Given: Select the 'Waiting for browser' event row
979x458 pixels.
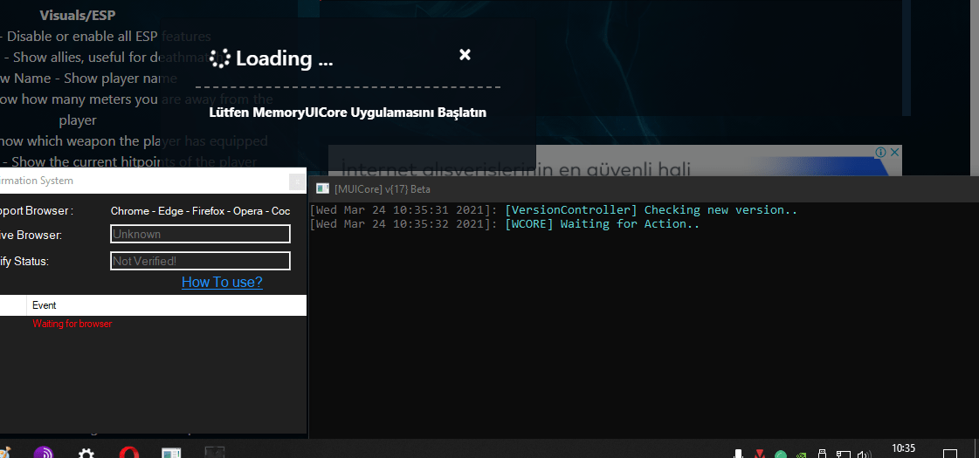Looking at the screenshot, I should (x=72, y=324).
